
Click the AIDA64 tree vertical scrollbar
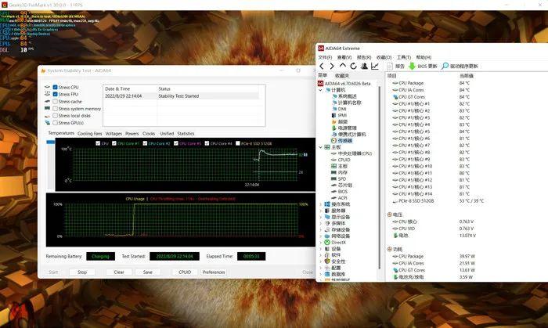click(380, 178)
